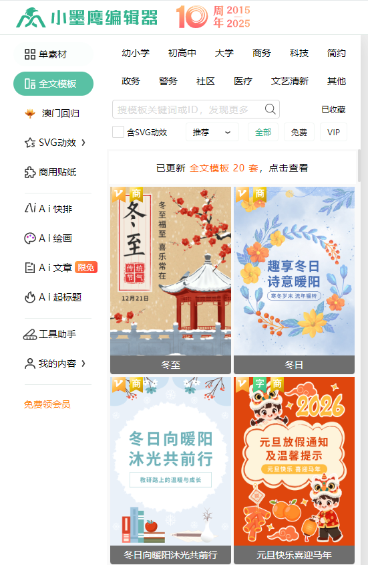Viewport: 368px width, 565px height.
Task: Expand the 我的内容 submenu
Action: coord(83,364)
